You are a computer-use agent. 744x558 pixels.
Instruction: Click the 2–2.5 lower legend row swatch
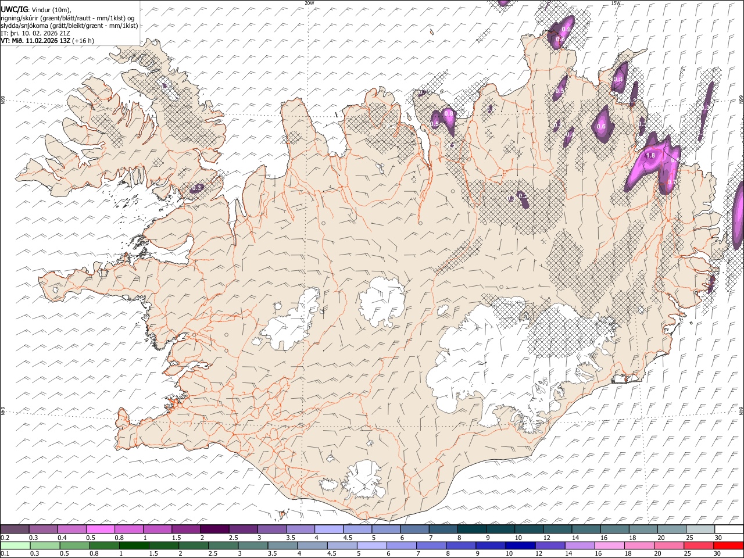194,545
